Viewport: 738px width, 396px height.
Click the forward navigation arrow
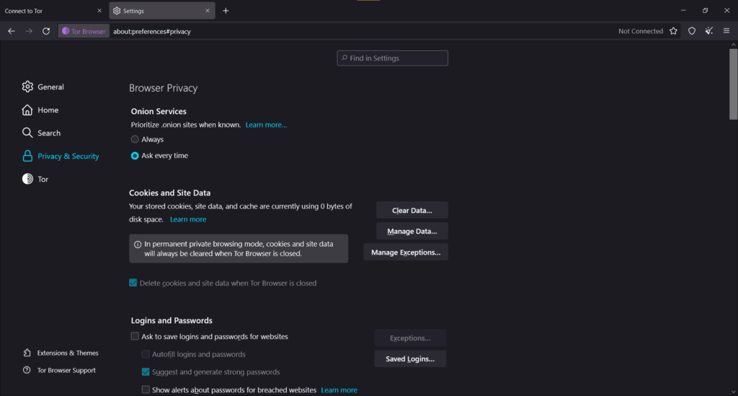[x=29, y=31]
